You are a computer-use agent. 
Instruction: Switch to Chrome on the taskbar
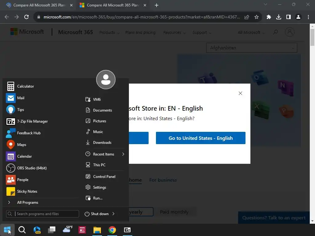coord(112,230)
